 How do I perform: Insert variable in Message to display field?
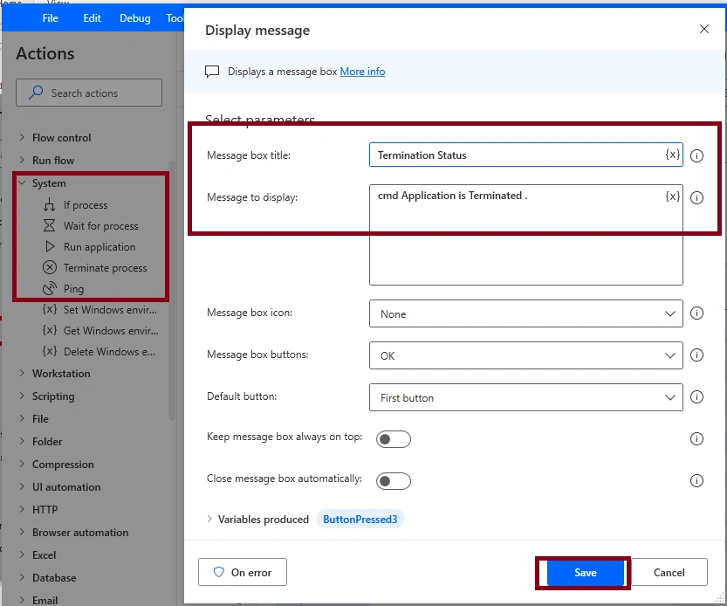click(672, 196)
